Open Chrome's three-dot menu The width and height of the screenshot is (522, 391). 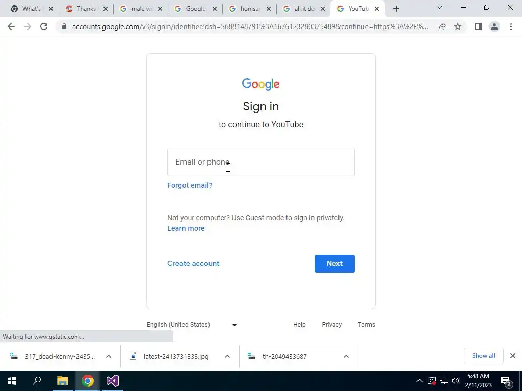click(x=511, y=26)
